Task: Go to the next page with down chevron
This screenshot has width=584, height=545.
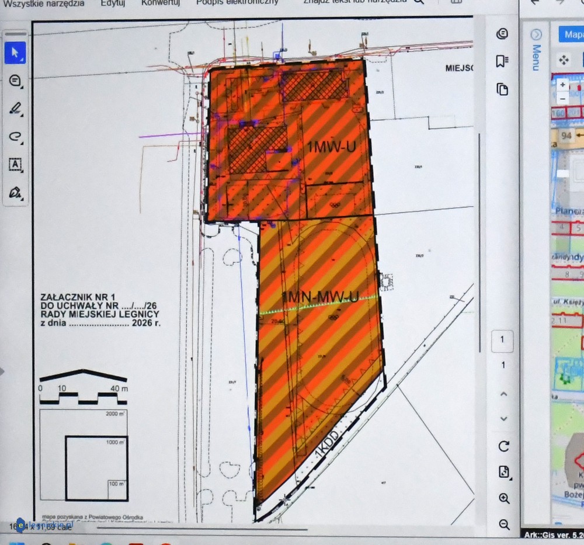Action: [x=503, y=419]
